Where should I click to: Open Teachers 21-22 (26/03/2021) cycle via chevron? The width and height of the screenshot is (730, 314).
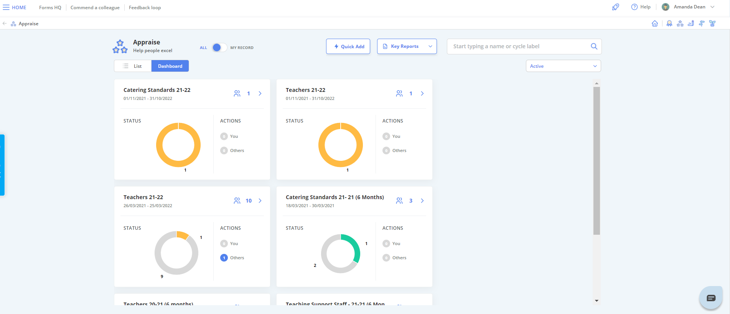point(260,201)
